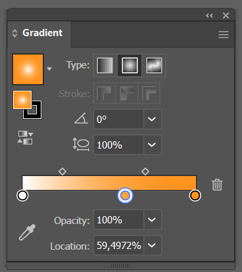Select the white gradient color stop

22,196
